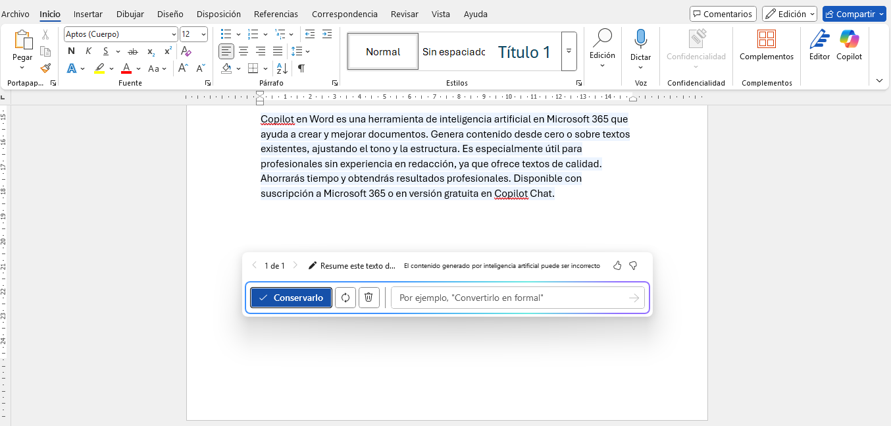891x426 pixels.
Task: Open the Edición mode dropdown at top right
Action: (790, 14)
